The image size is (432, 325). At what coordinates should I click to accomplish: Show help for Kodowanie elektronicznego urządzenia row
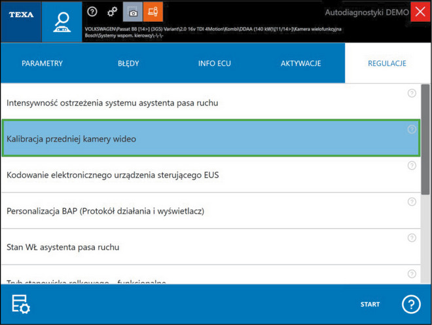[x=412, y=166]
